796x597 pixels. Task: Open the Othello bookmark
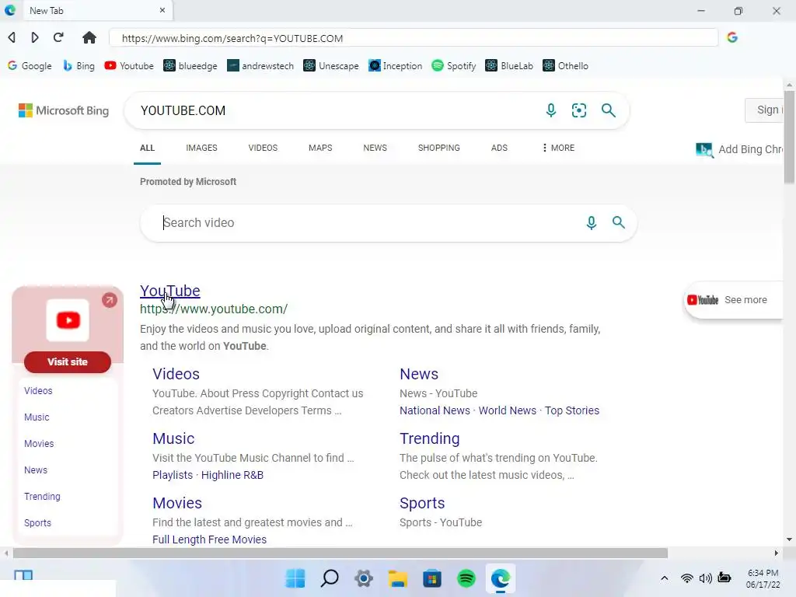(566, 66)
